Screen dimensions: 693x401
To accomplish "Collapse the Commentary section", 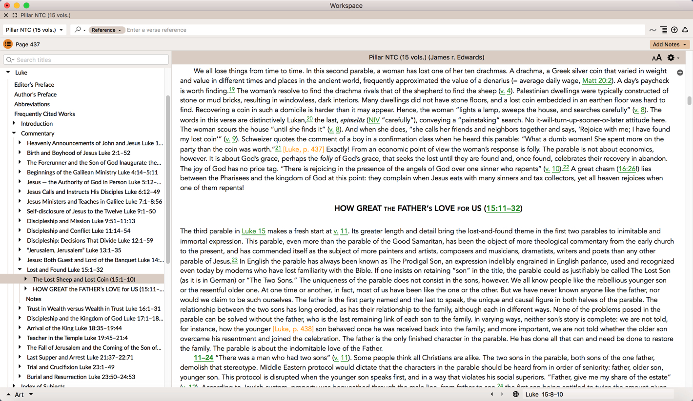I will click(x=14, y=134).
